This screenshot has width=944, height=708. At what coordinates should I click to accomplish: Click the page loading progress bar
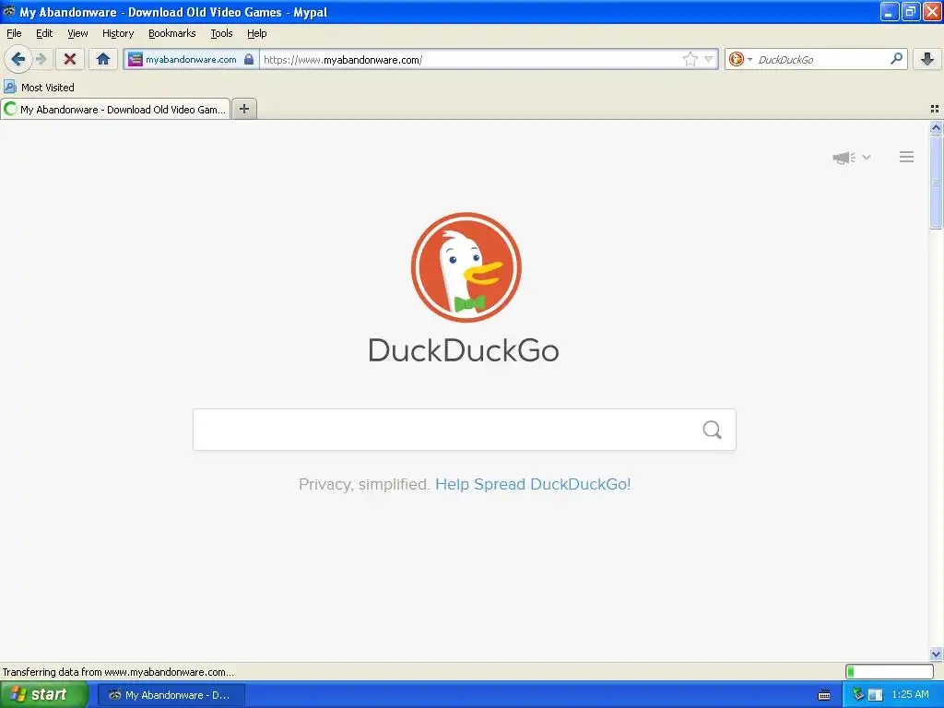pyautogui.click(x=890, y=671)
